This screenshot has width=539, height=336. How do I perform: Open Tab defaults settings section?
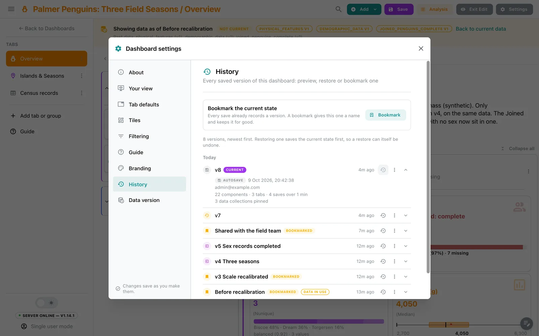pos(150,104)
